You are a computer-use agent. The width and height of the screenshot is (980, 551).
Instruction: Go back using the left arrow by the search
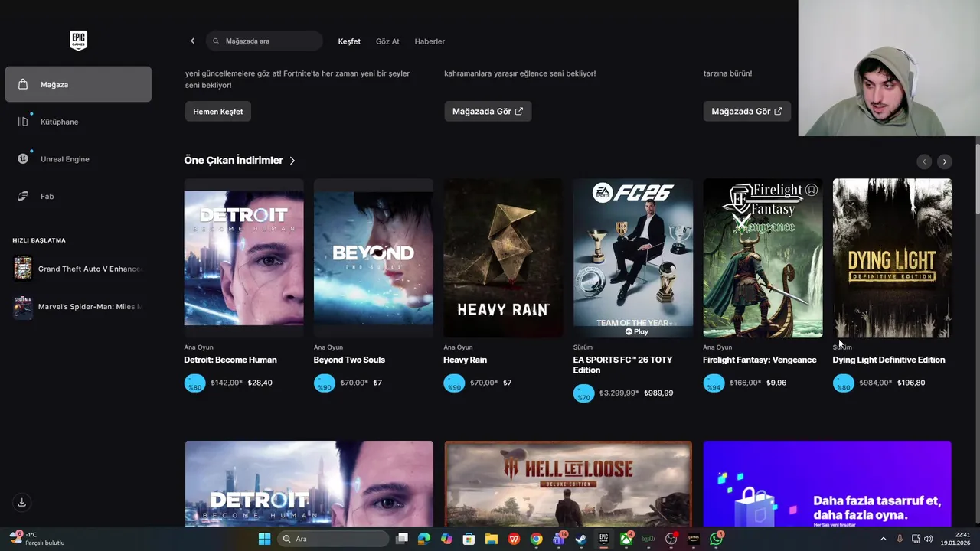click(192, 41)
